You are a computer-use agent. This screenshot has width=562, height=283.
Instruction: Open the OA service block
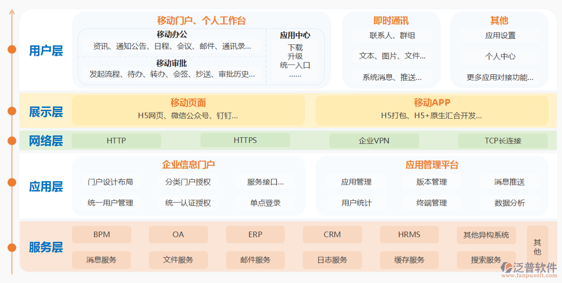pyautogui.click(x=178, y=234)
